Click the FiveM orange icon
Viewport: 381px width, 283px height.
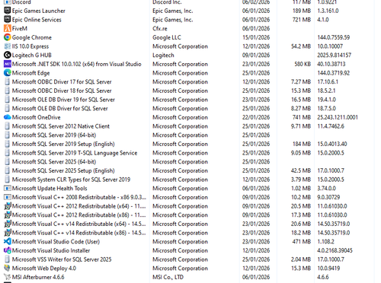tap(8, 28)
